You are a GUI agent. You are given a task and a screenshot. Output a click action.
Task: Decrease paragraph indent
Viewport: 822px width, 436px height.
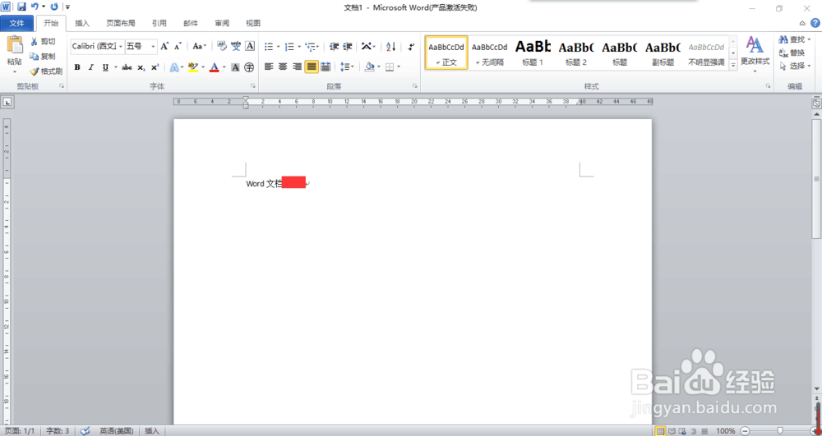(334, 47)
